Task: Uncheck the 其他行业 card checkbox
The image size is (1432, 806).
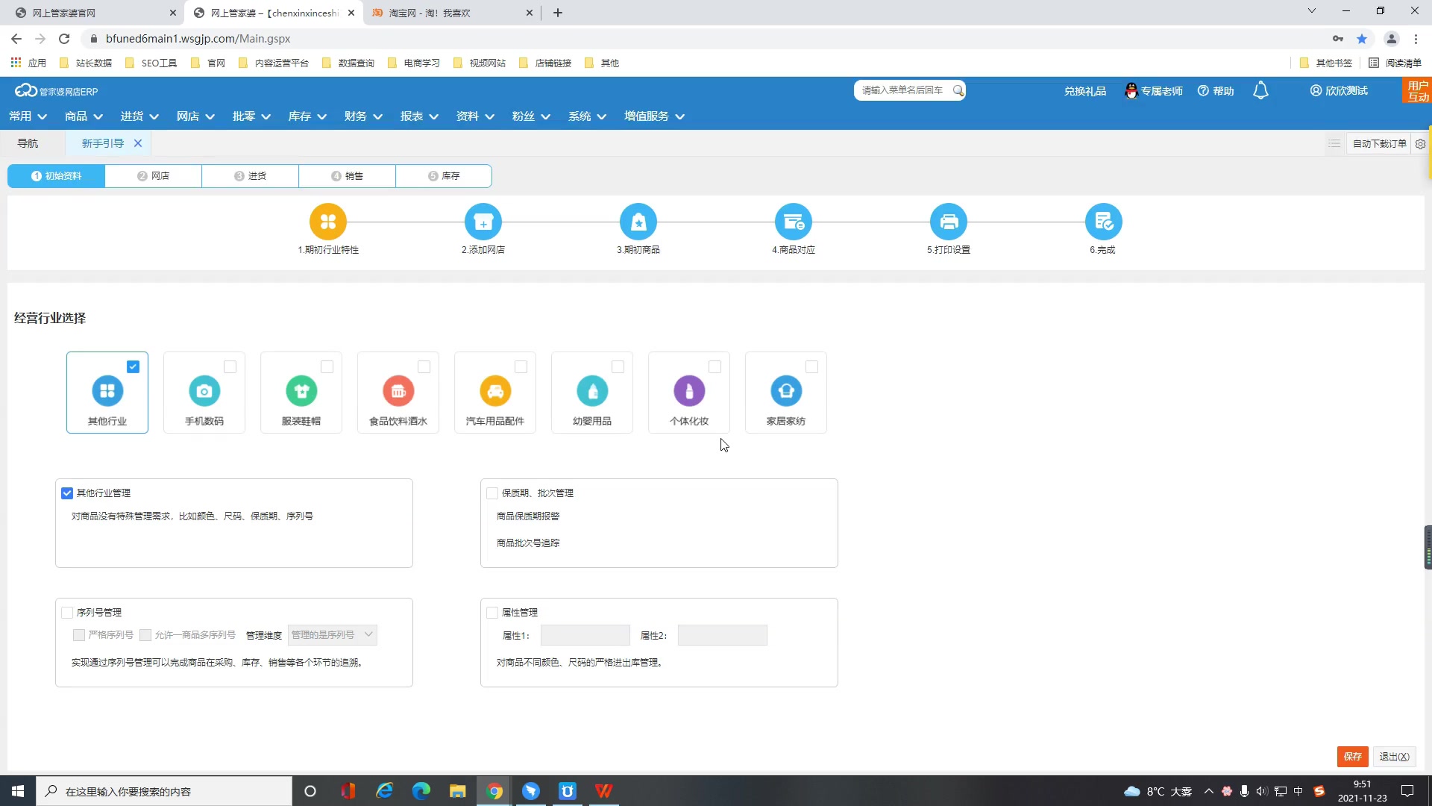Action: tap(133, 367)
